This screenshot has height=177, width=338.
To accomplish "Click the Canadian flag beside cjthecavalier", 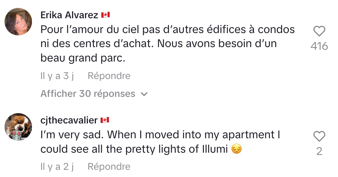I will pos(105,120).
